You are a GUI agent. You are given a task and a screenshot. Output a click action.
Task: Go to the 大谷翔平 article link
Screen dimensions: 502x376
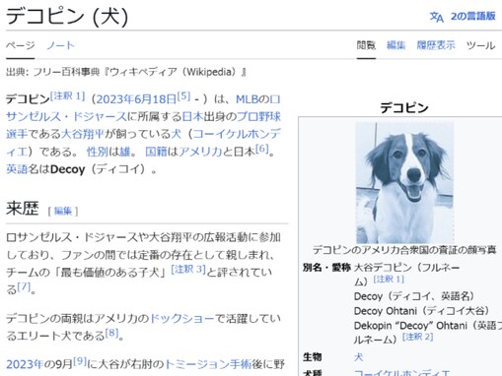tap(83, 134)
